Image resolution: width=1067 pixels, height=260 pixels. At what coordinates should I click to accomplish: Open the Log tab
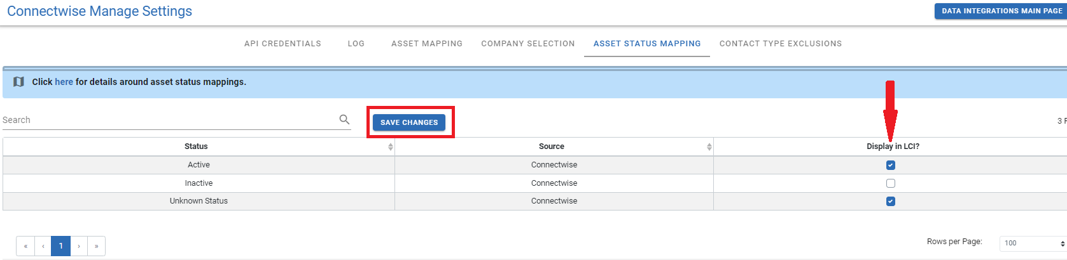356,44
